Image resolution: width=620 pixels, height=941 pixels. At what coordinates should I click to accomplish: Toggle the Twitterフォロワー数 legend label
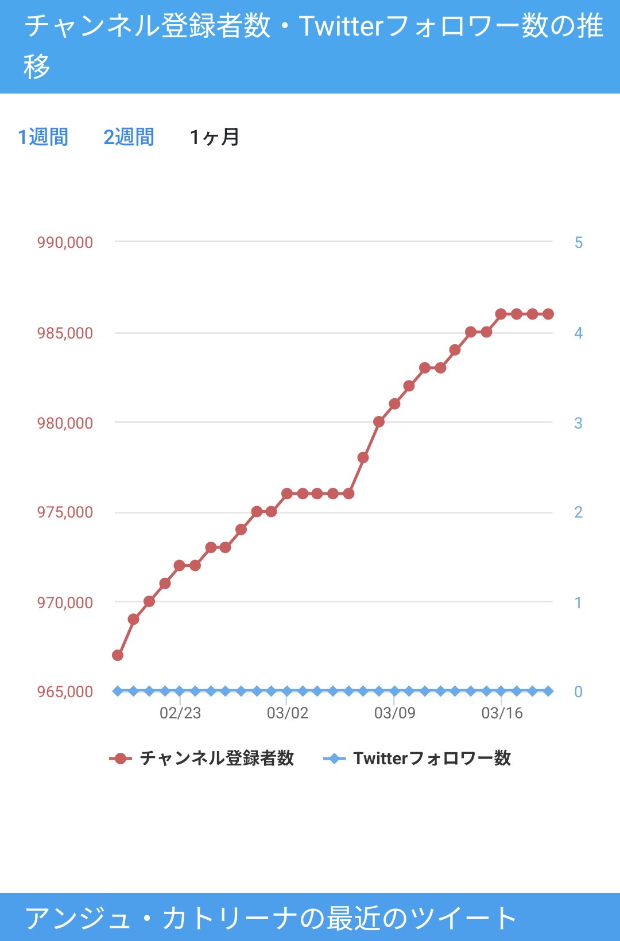[x=432, y=759]
